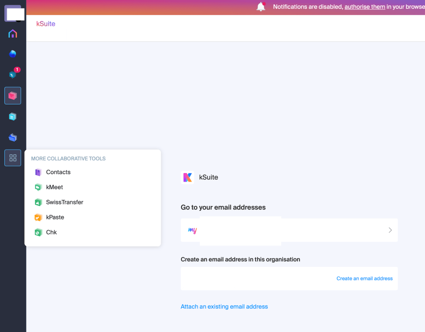Click 'Create an email address in this organisation' text
The height and width of the screenshot is (332, 425).
pyautogui.click(x=240, y=260)
